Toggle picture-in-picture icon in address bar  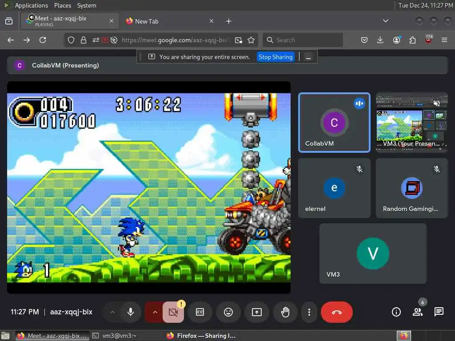coord(239,40)
